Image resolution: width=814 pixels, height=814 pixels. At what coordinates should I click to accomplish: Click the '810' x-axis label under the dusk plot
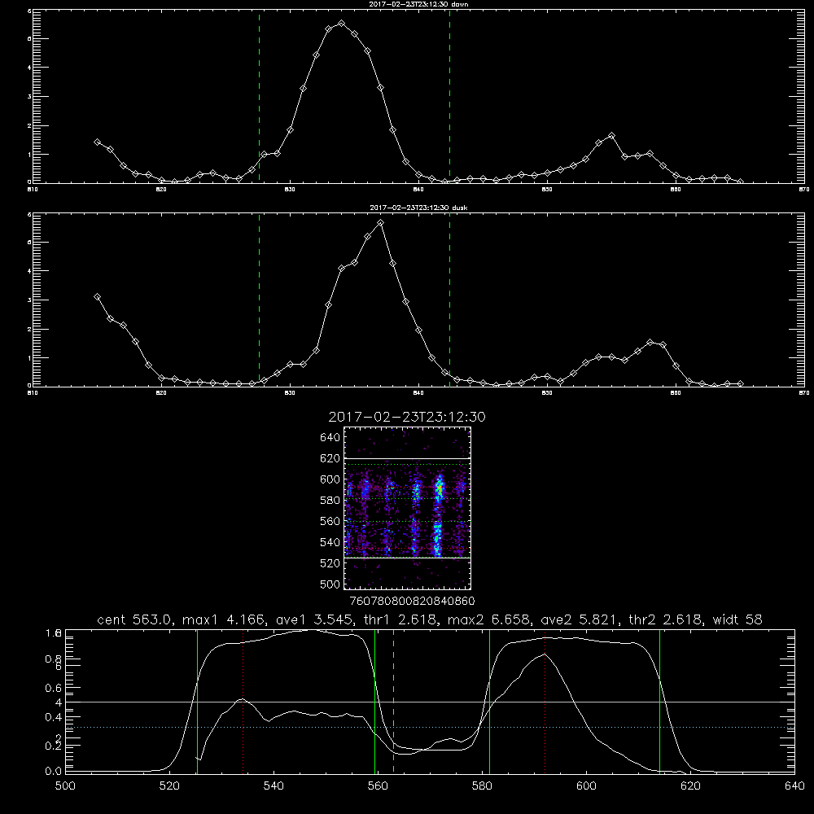[x=33, y=393]
